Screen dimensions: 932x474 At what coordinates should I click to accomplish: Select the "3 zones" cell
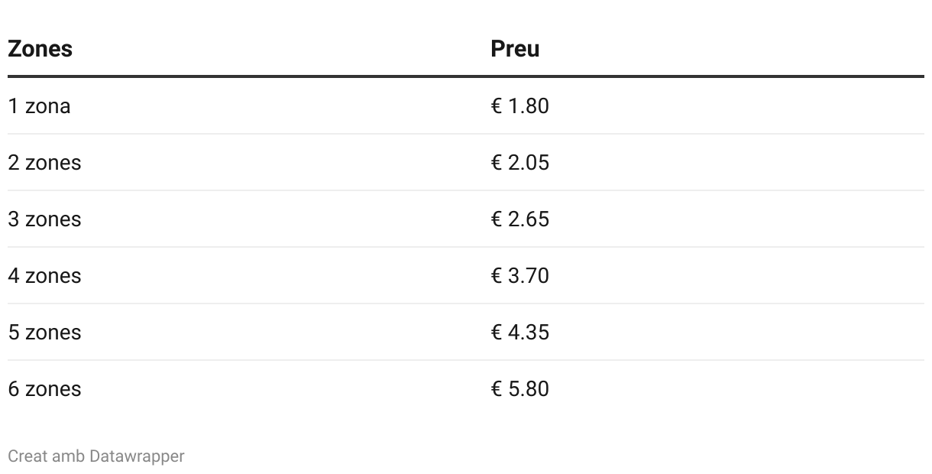click(44, 219)
